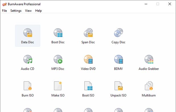Click the BurnAware app logo in title bar
This screenshot has height=112, width=176.
[x=4, y=4]
